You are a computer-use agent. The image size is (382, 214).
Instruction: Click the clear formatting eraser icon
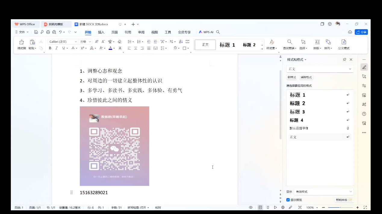(x=120, y=42)
